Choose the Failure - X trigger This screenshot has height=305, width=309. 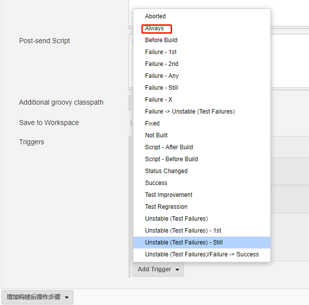pos(159,100)
